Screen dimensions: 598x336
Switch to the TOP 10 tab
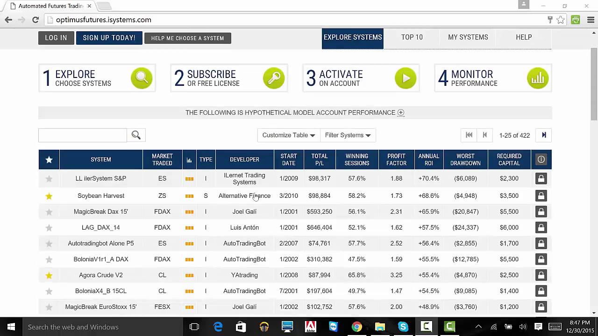click(412, 37)
